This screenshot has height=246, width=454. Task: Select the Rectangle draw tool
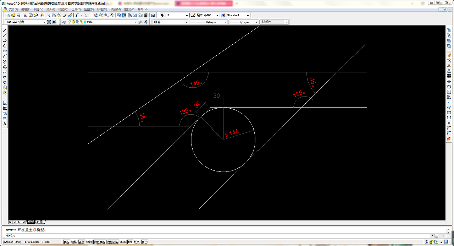click(5, 51)
